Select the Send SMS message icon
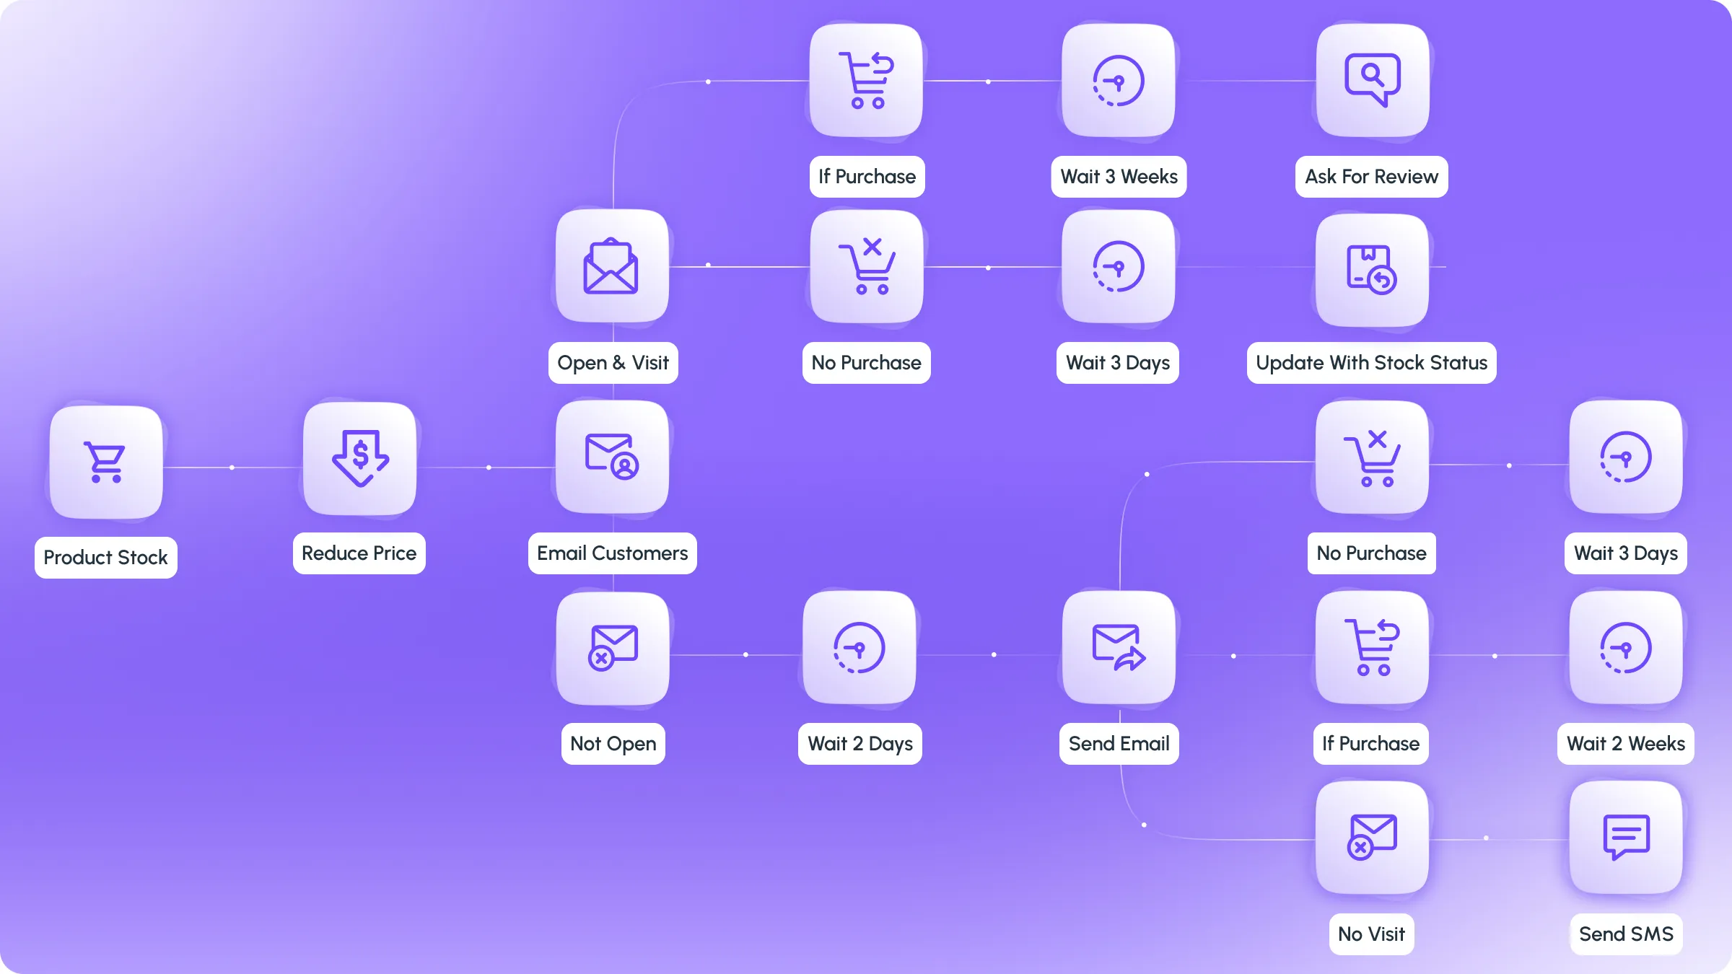The width and height of the screenshot is (1732, 974). [1626, 837]
